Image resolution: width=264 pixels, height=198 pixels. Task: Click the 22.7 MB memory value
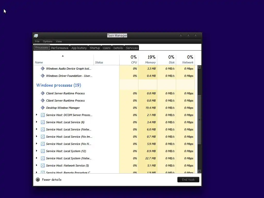[151, 159]
